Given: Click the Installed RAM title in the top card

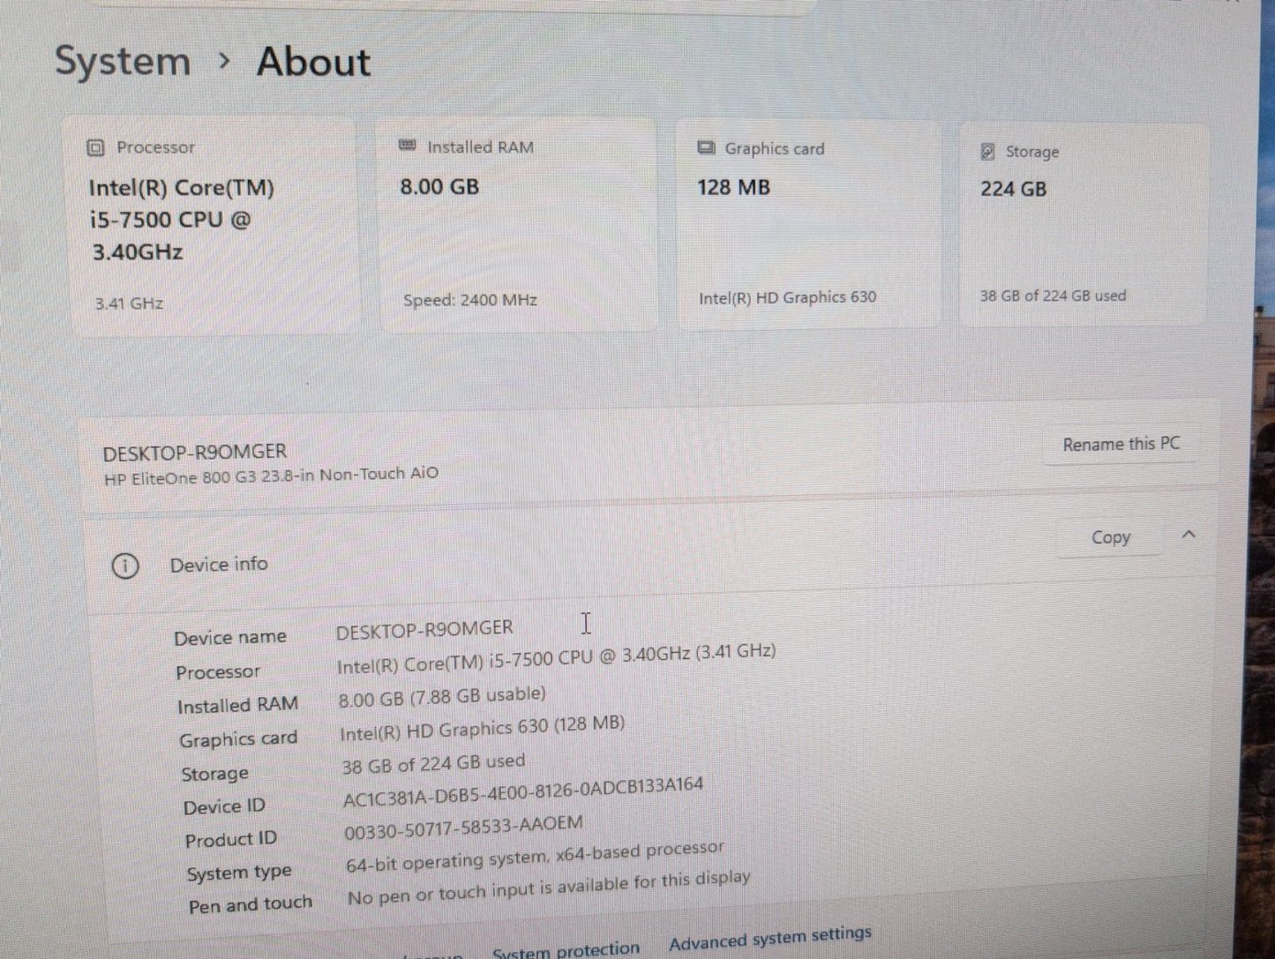Looking at the screenshot, I should click(x=480, y=147).
